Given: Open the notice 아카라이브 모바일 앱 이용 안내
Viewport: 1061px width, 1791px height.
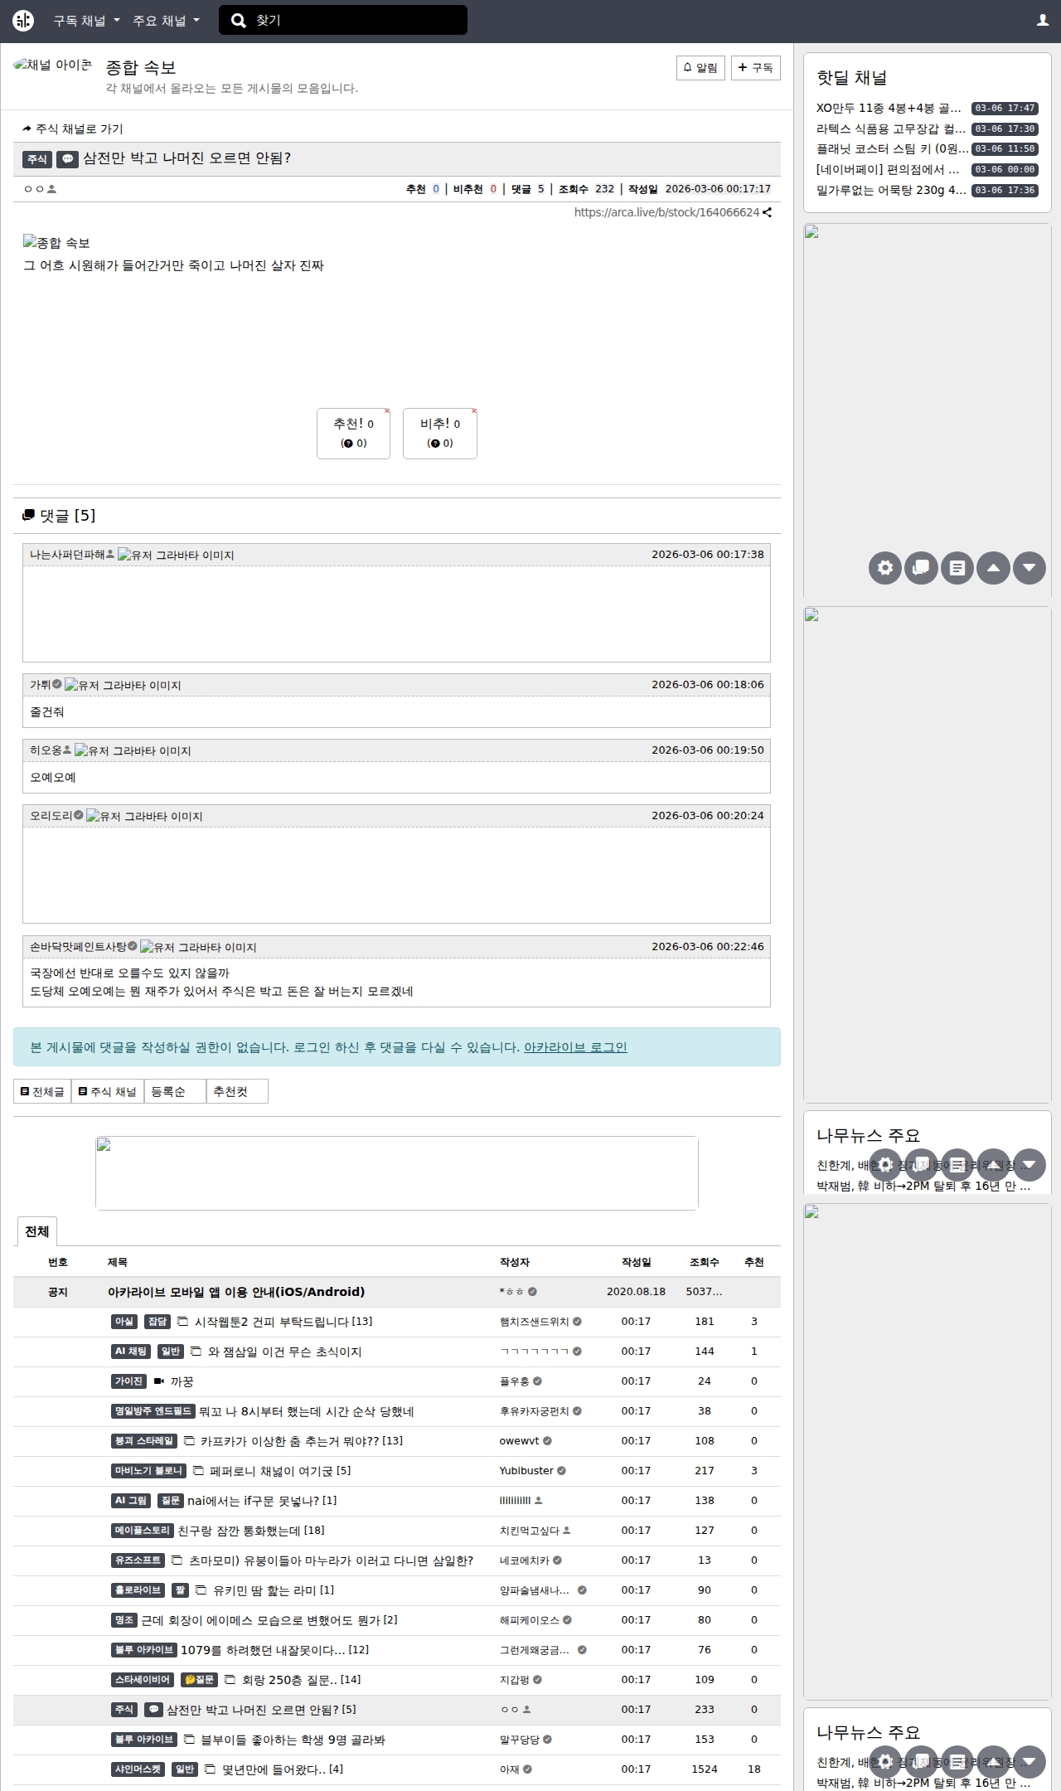Looking at the screenshot, I should click(236, 1292).
